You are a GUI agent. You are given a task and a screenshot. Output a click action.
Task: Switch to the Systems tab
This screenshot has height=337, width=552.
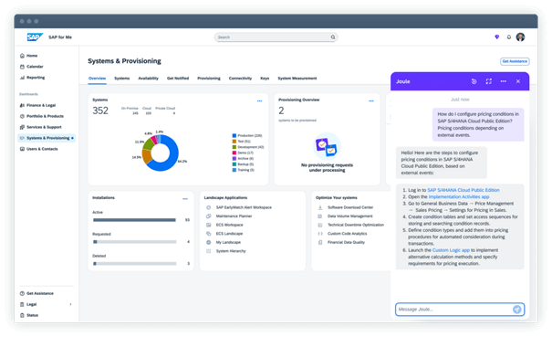click(122, 79)
